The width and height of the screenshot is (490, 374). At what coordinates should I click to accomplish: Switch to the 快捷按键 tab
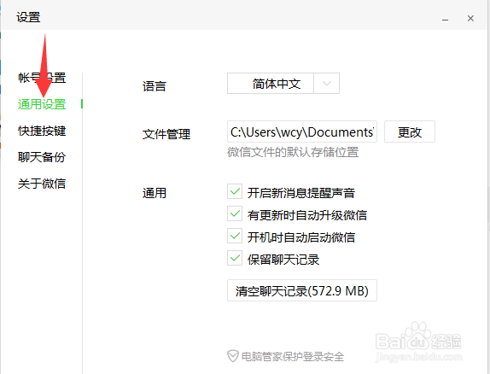click(x=42, y=131)
